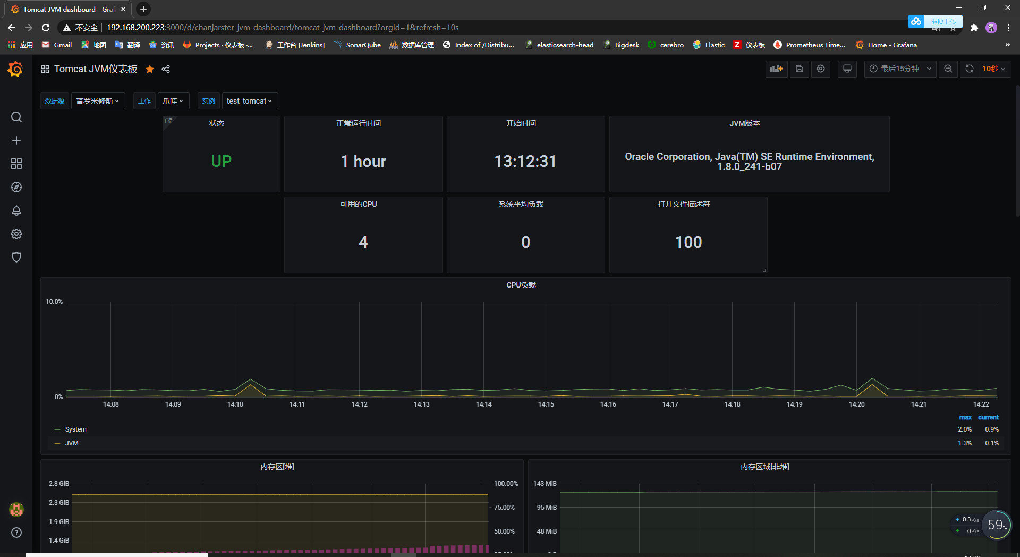Image resolution: width=1020 pixels, height=557 pixels.
Task: Click the page vertical scrollbar
Action: point(1017,151)
